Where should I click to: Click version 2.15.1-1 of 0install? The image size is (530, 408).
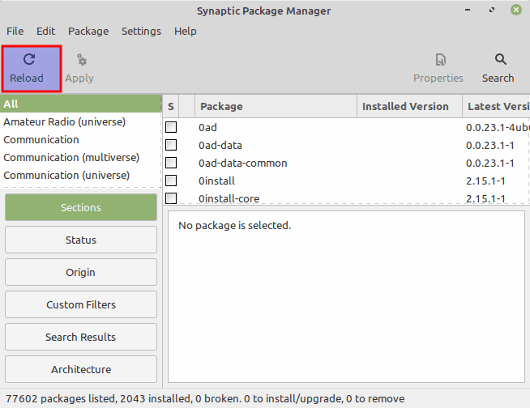tap(485, 181)
